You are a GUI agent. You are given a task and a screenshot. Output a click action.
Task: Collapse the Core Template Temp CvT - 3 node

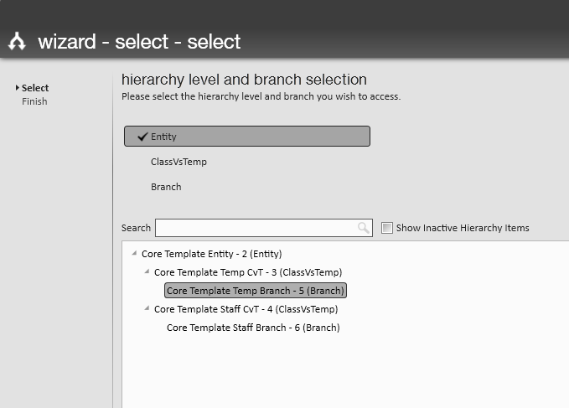147,271
